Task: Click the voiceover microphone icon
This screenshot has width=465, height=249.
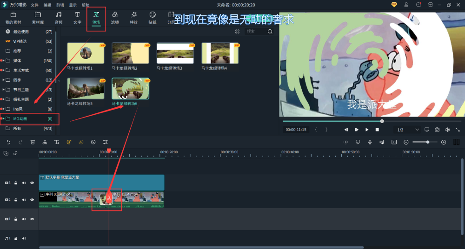Action: [x=370, y=142]
